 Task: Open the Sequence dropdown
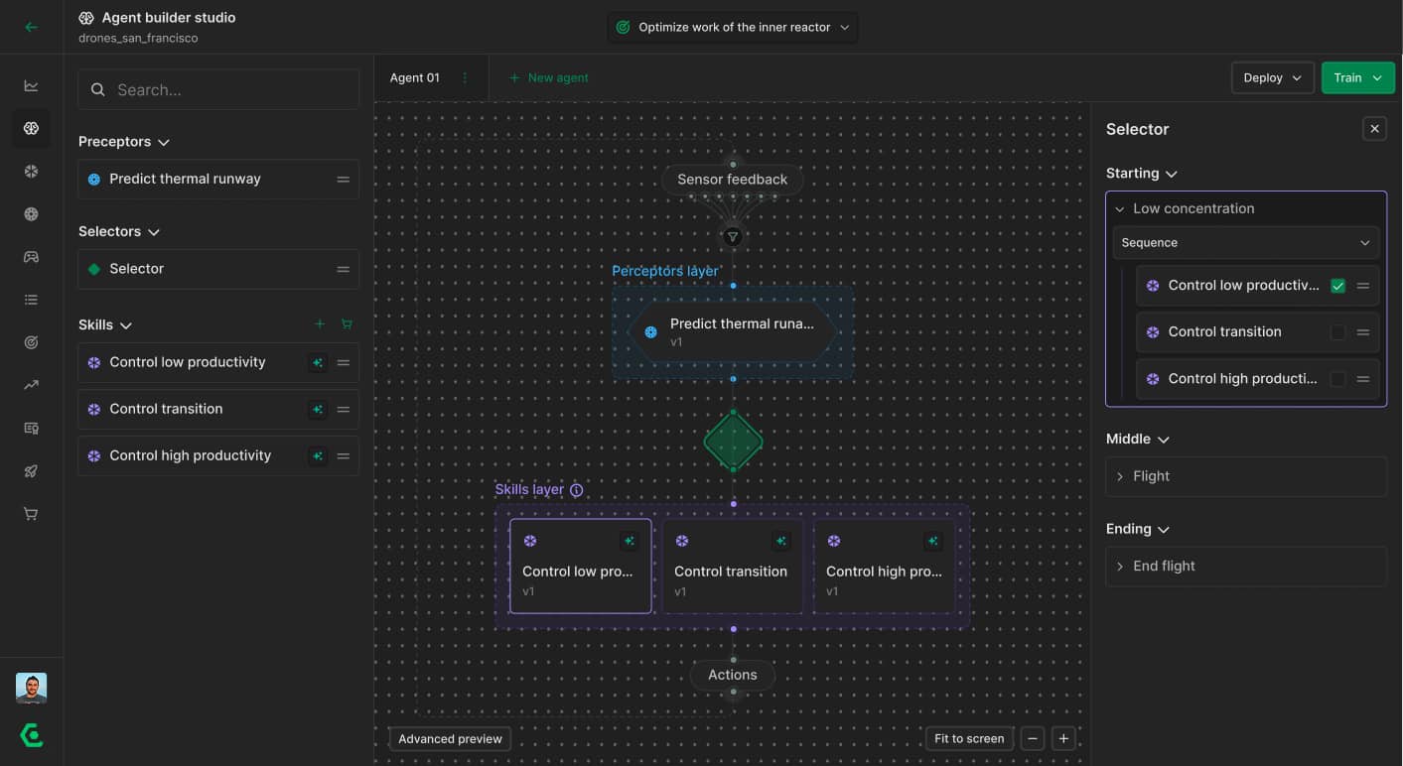(x=1246, y=243)
